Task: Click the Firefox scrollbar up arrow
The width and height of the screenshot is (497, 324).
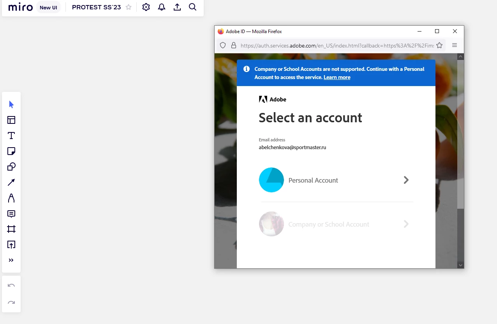Action: (460, 56)
